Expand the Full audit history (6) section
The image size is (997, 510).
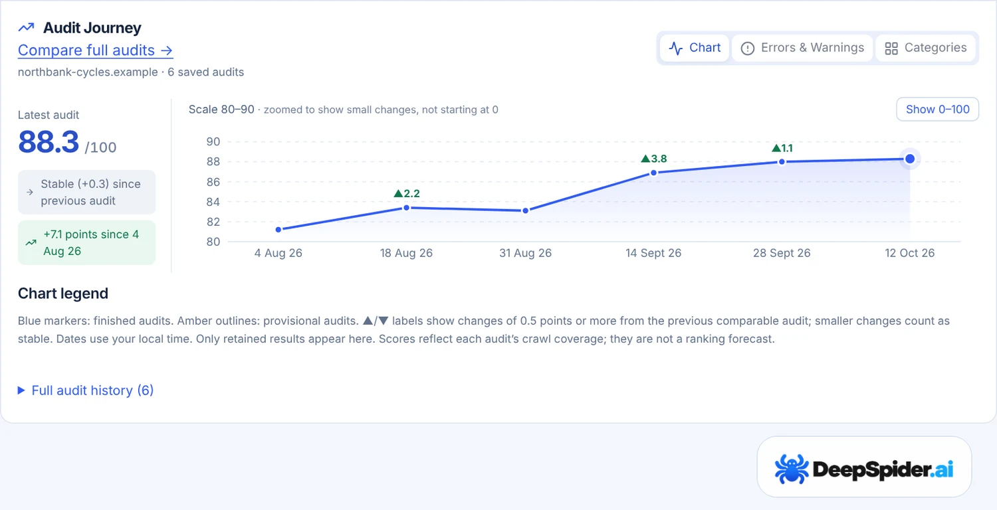(86, 390)
